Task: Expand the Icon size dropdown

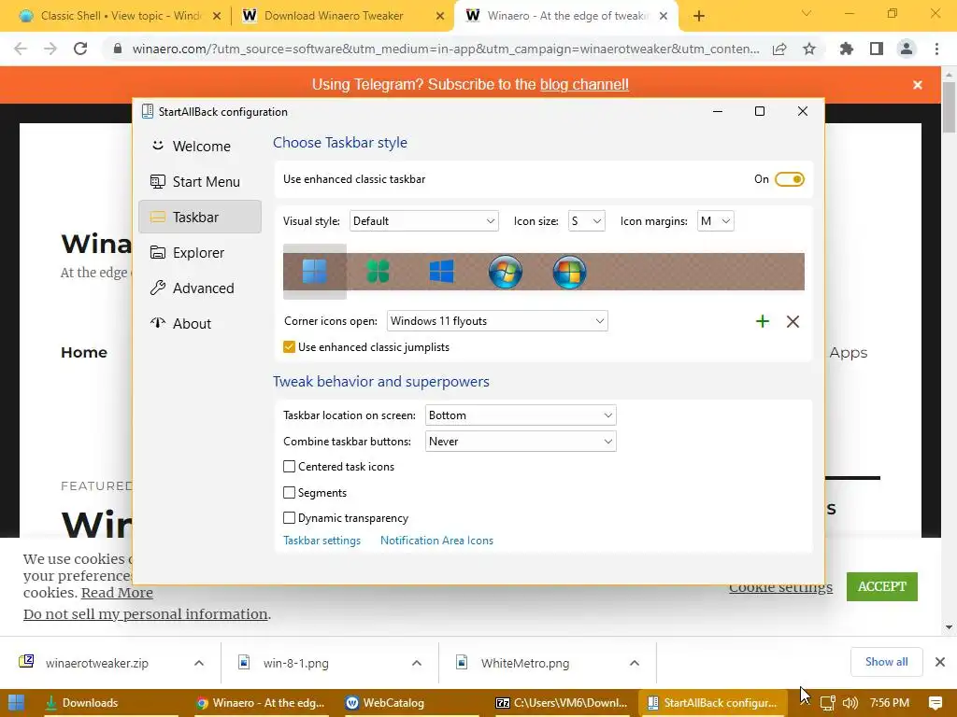Action: 587,221
